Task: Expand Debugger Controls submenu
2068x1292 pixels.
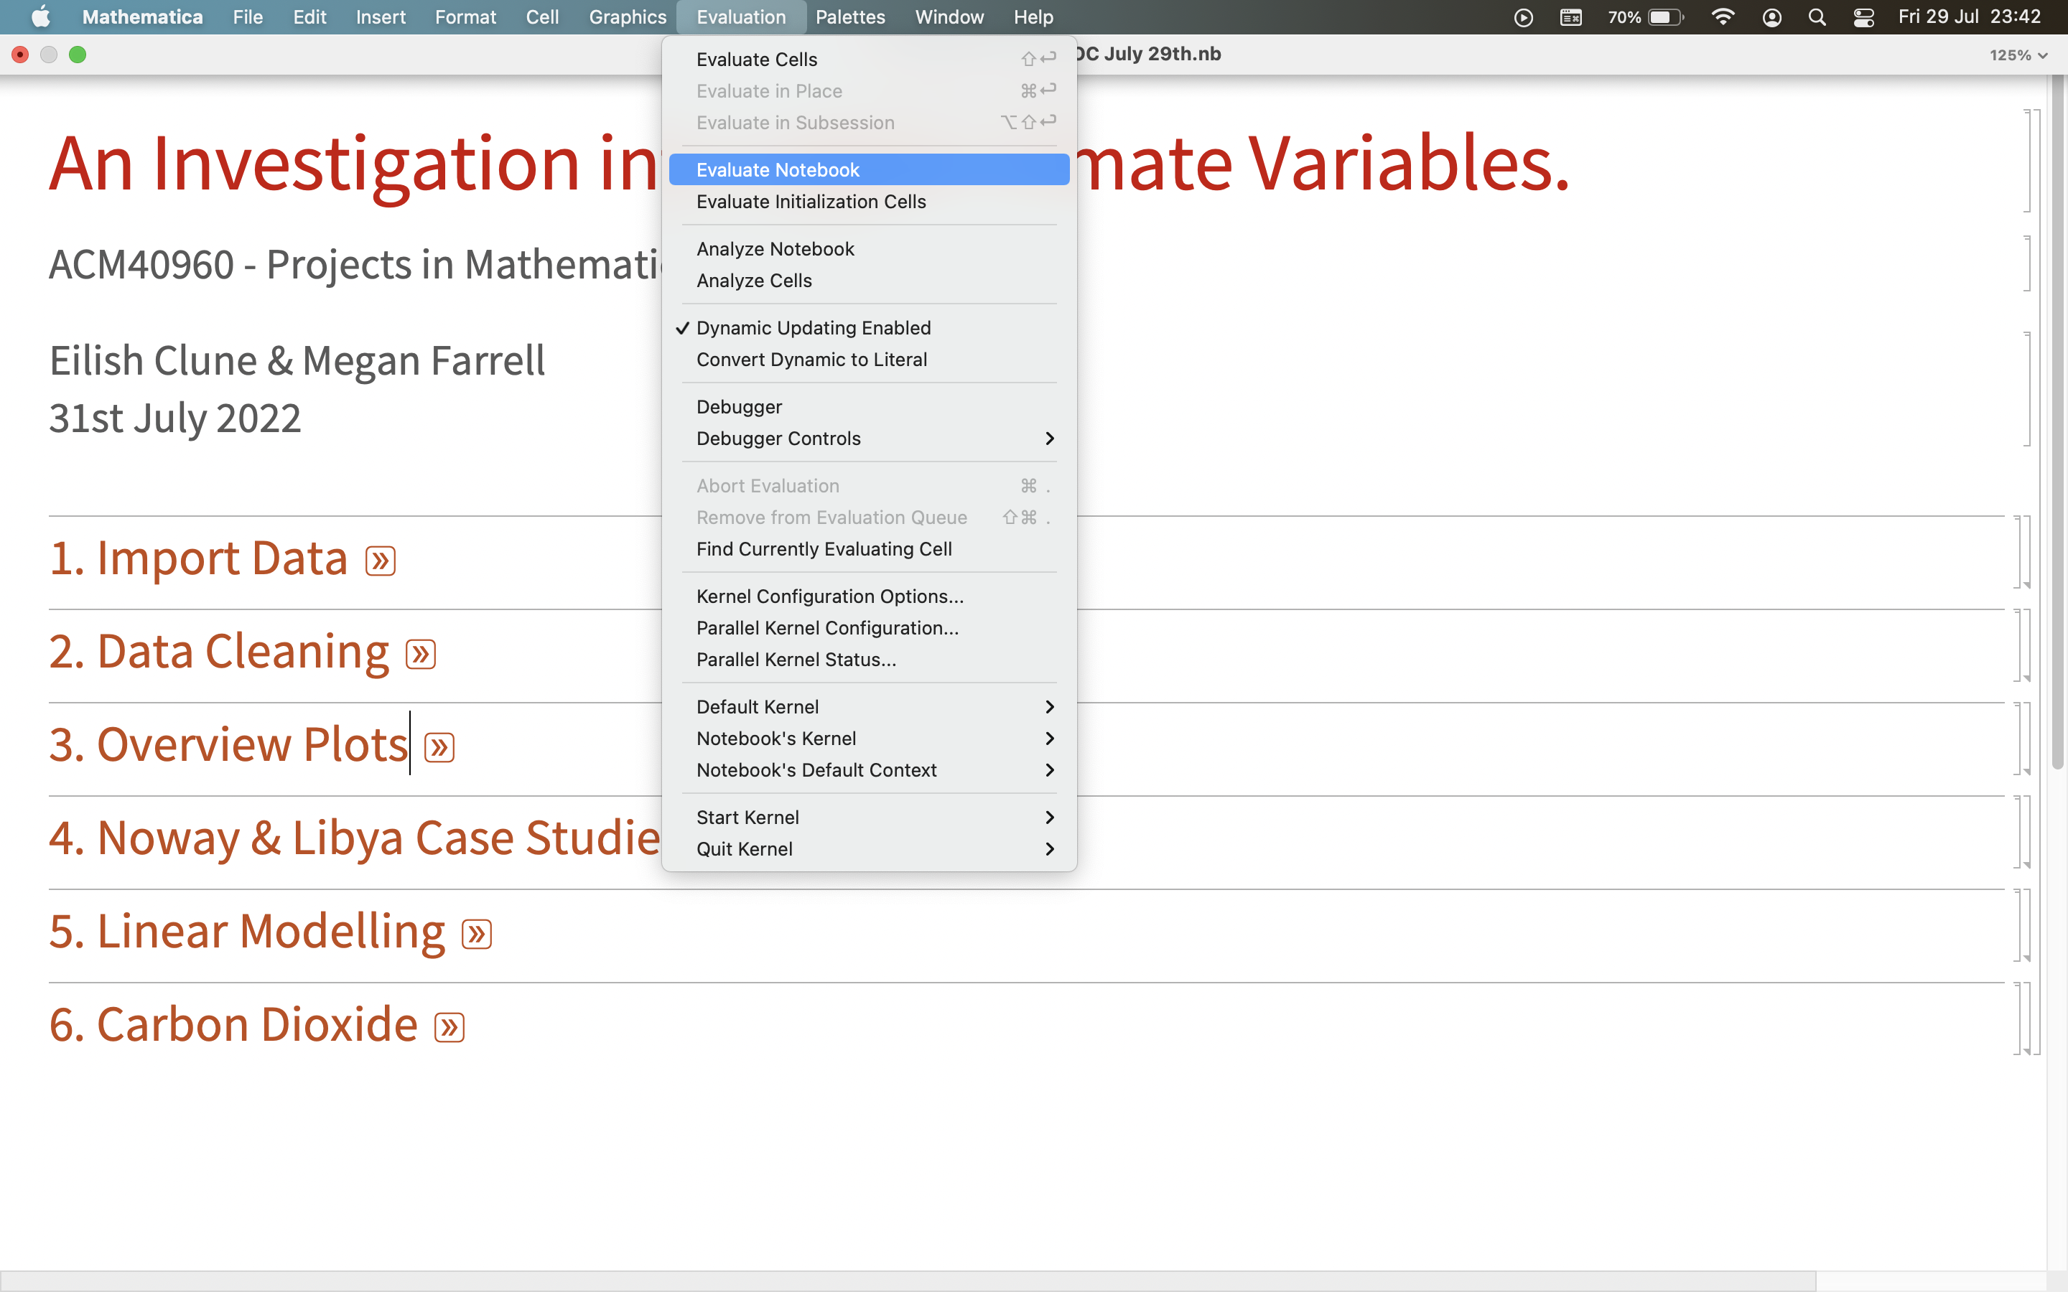Action: click(x=869, y=439)
